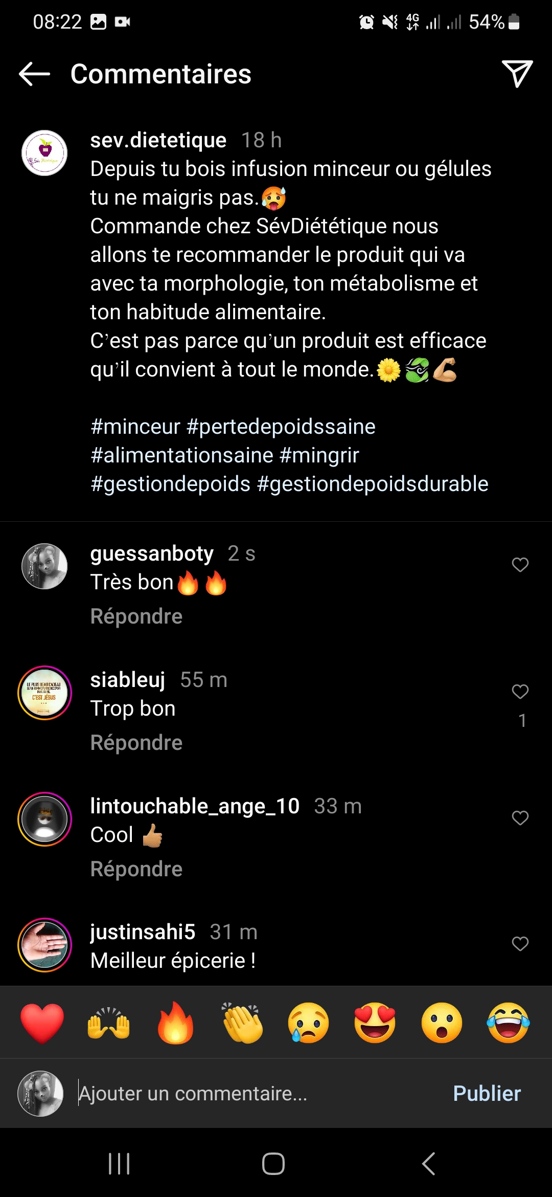Open sev.dietetique profile picture
The height and width of the screenshot is (1197, 552).
tap(44, 153)
